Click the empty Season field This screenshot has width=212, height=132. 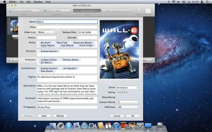pyautogui.click(x=47, y=37)
